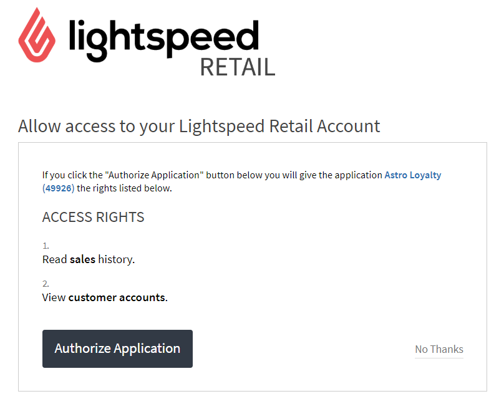Select the 'View customer accounts' access right
This screenshot has height=399, width=504.
(105, 297)
